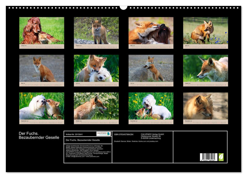247x178 pixels.
Task: Select the green eco leaf icon
Action: tap(221, 157)
